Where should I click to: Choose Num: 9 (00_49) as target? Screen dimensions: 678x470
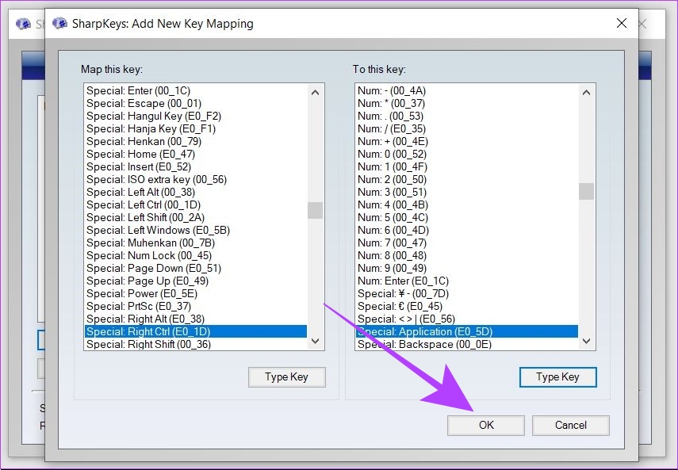pos(466,268)
